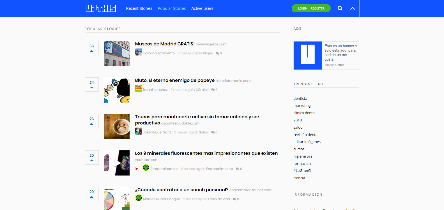
Task: Open ¿Cuándo contratar a un coach personal? title
Action: [182, 190]
